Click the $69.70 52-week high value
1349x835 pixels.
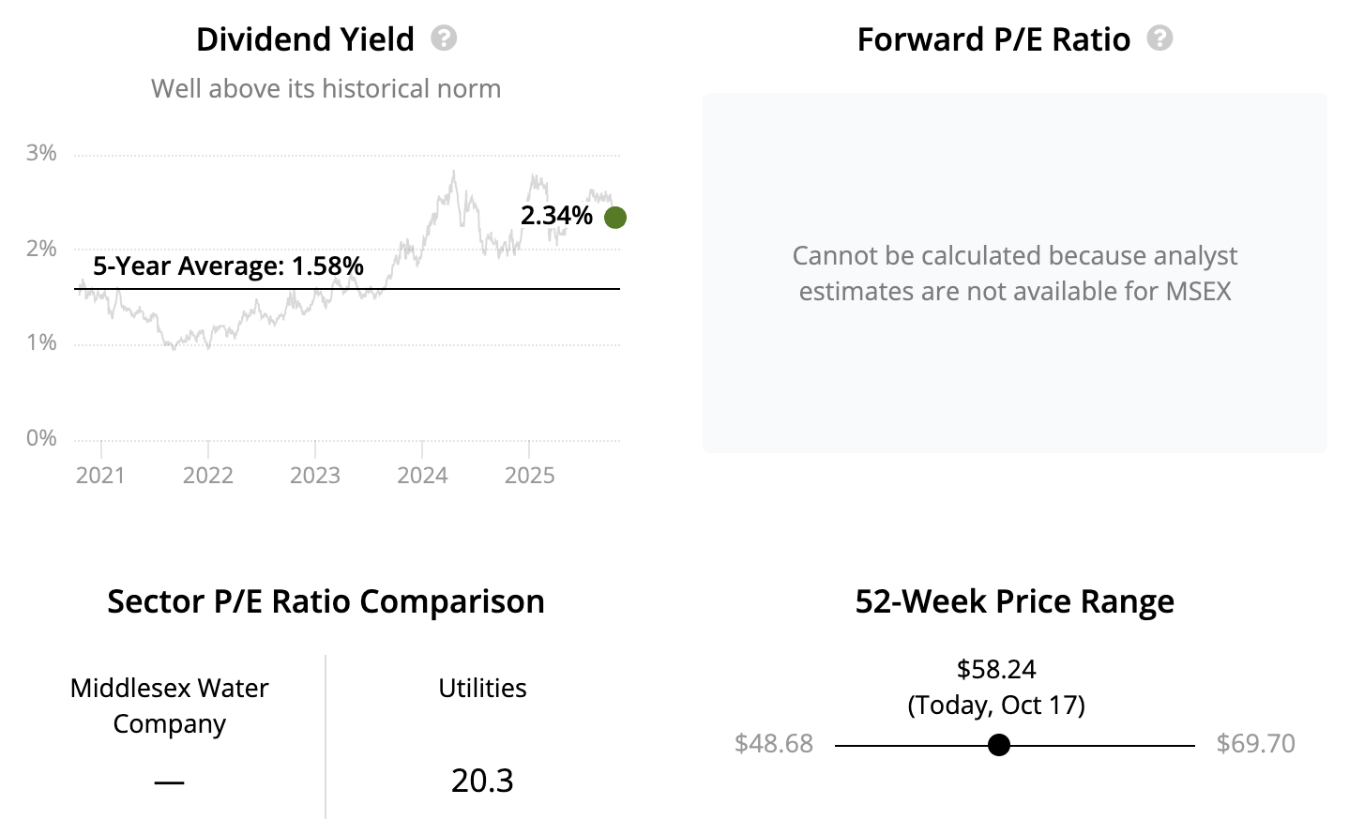pyautogui.click(x=1255, y=743)
